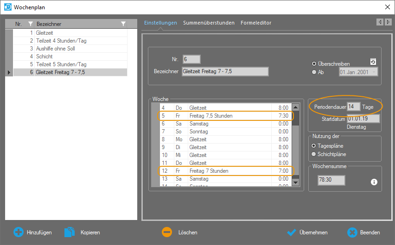Choose the Tagespläne radio option
Viewport: 395px width, 245px height.
pyautogui.click(x=314, y=146)
